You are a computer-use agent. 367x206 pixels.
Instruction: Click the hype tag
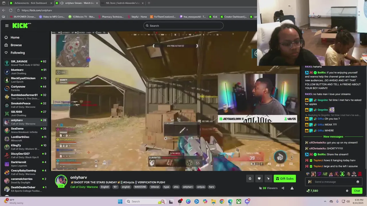pyautogui.click(x=166, y=187)
